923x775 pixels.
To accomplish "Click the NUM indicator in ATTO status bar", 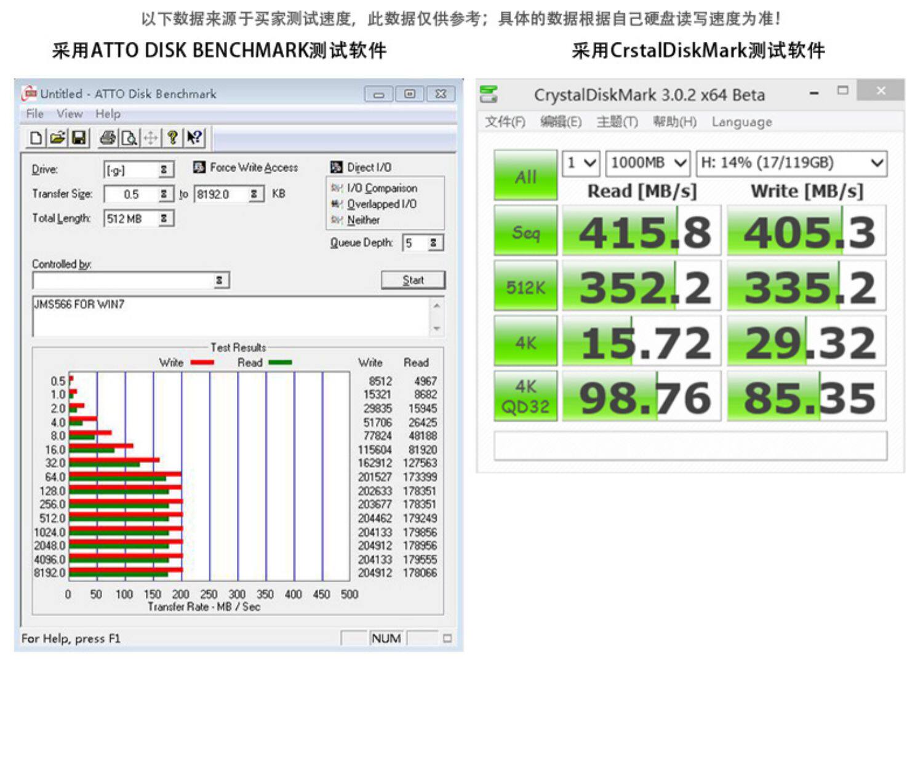I will point(386,638).
